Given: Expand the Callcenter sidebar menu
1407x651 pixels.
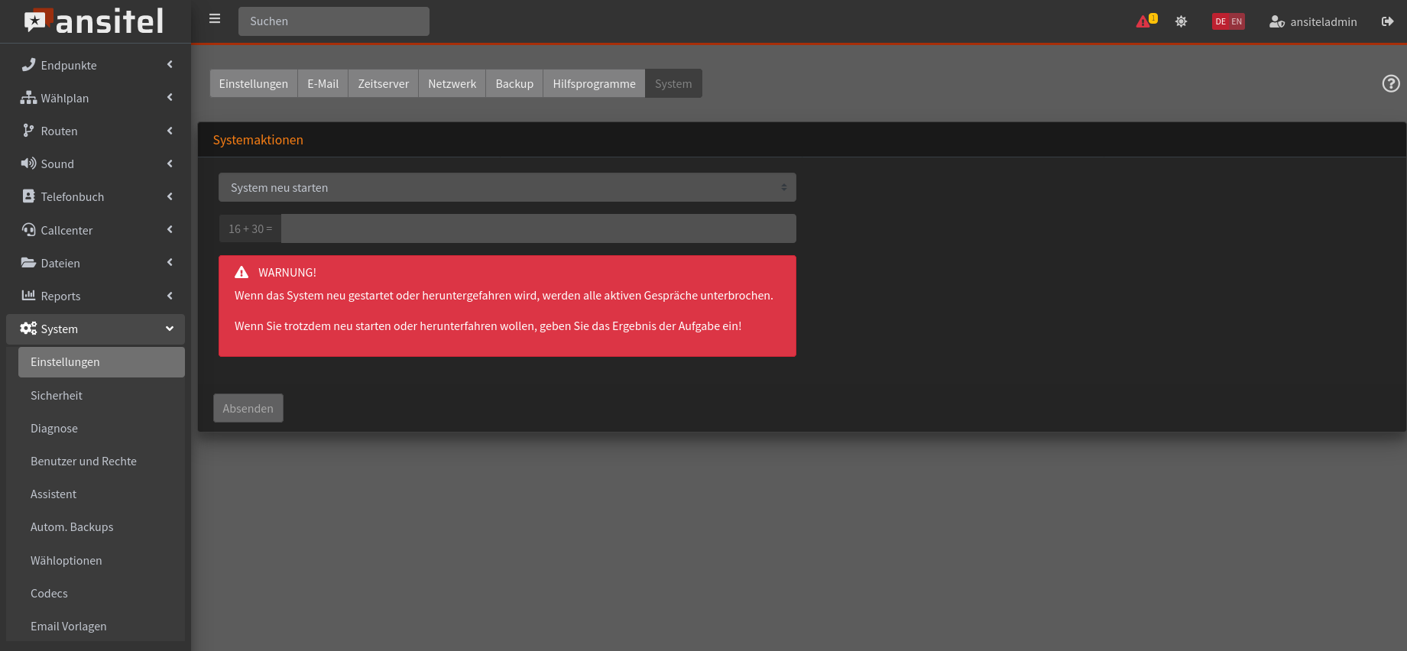Looking at the screenshot, I should (96, 230).
